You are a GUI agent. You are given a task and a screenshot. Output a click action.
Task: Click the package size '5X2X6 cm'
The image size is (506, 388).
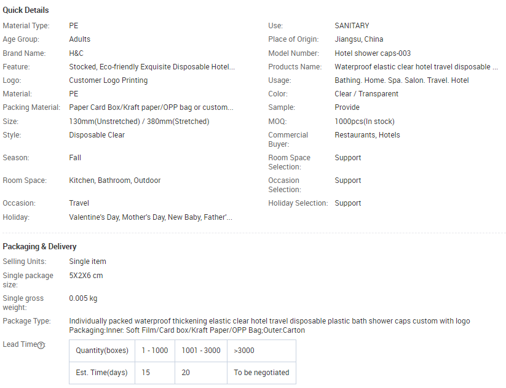click(x=86, y=276)
